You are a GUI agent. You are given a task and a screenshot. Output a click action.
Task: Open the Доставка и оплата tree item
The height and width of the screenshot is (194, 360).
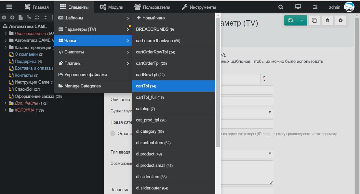(33, 68)
